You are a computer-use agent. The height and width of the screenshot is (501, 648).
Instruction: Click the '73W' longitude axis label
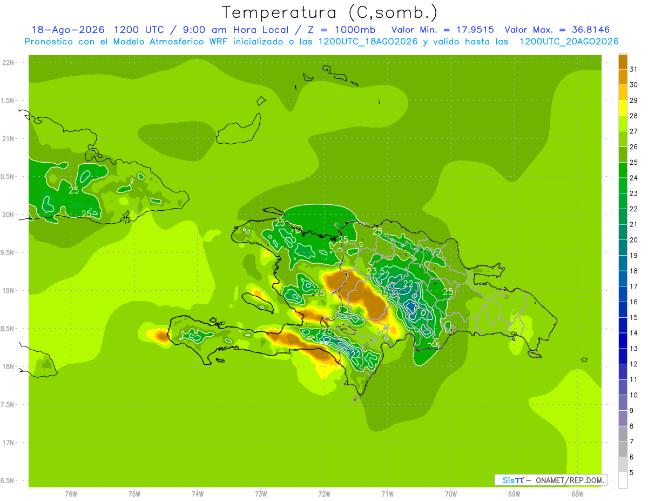[x=261, y=494]
